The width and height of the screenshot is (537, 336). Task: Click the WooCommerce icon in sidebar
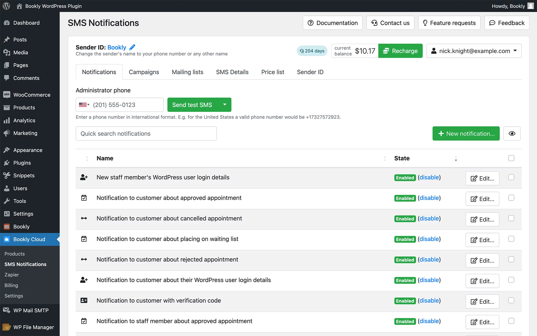(x=7, y=95)
